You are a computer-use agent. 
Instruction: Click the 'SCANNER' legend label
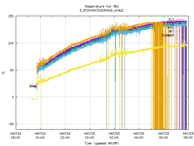[168, 35]
